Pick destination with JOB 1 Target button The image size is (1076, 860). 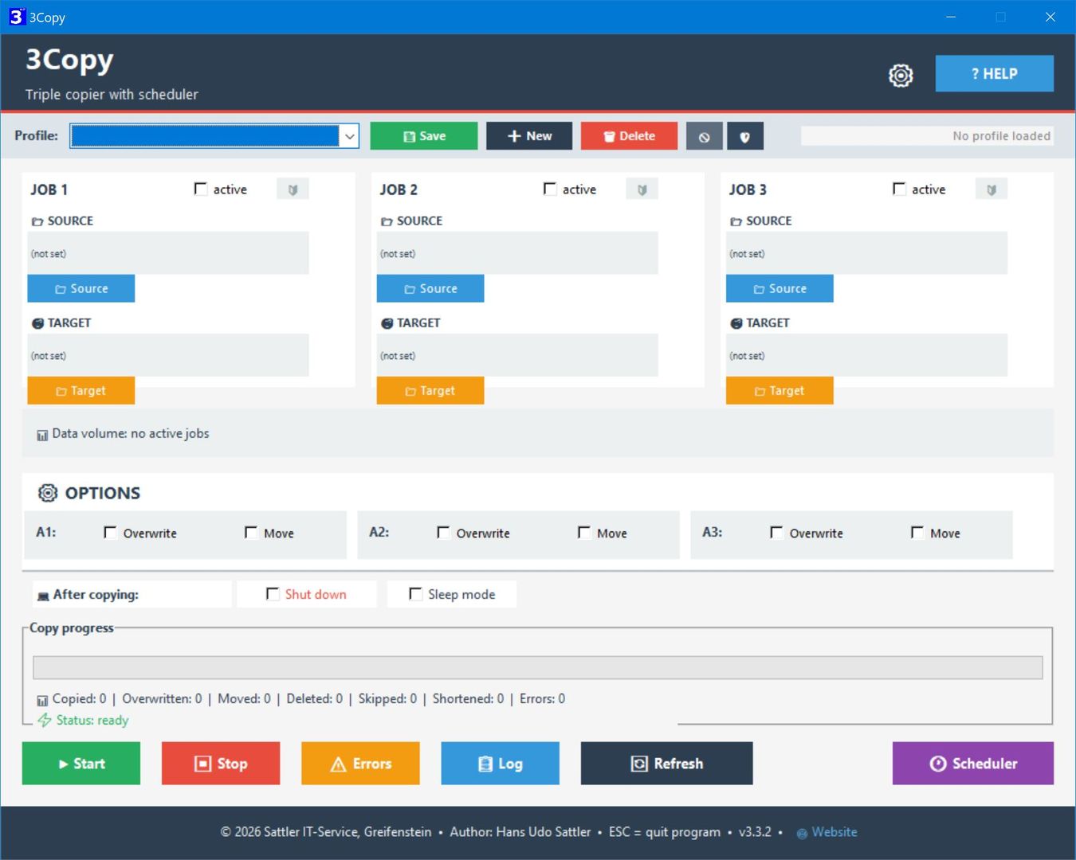[81, 390]
